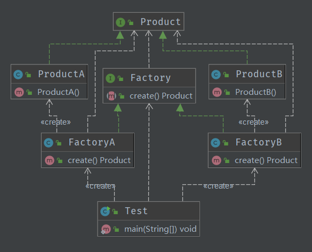Click the class icon of FactoryB

point(215,143)
